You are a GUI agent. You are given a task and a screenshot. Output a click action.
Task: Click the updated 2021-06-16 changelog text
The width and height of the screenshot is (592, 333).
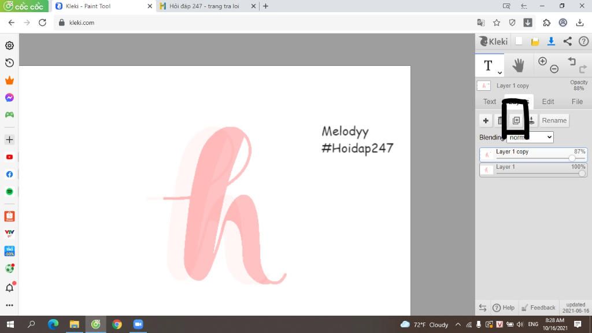click(x=575, y=308)
